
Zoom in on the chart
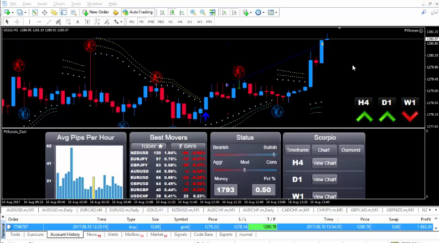tap(193, 12)
